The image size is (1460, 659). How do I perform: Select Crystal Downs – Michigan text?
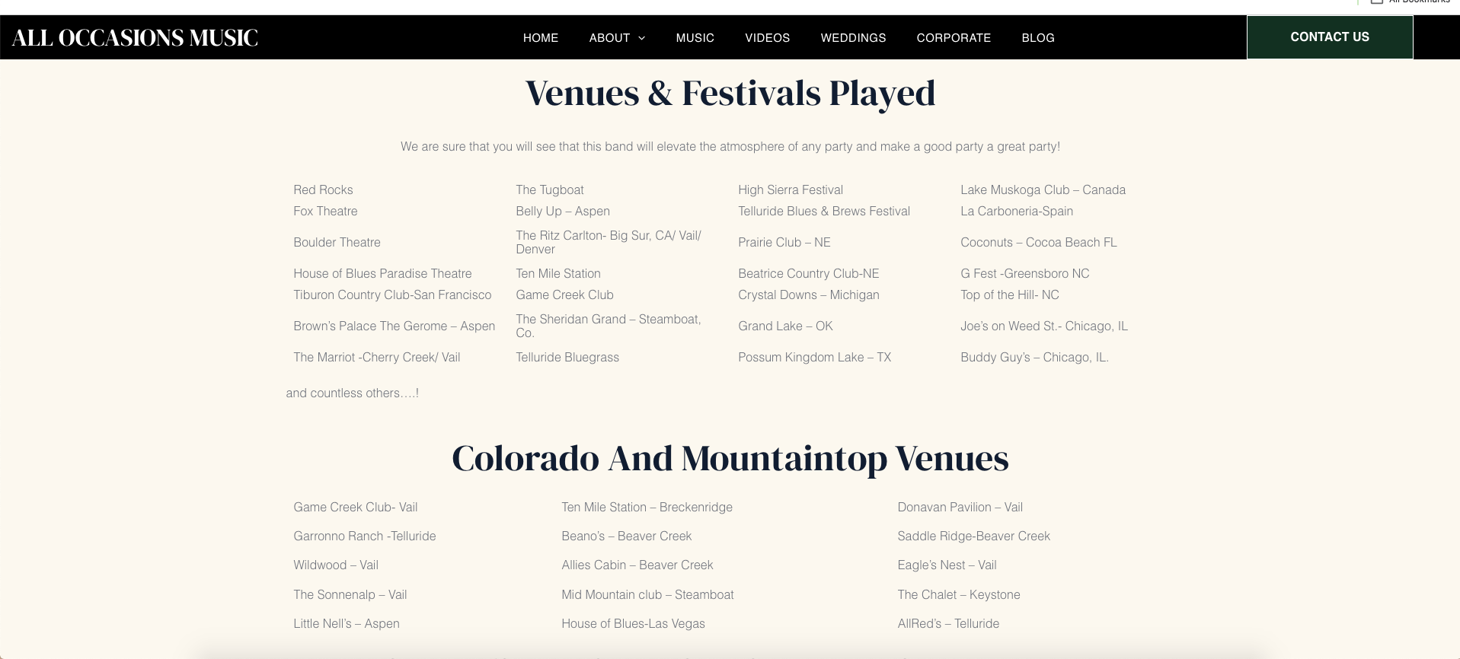click(x=809, y=294)
